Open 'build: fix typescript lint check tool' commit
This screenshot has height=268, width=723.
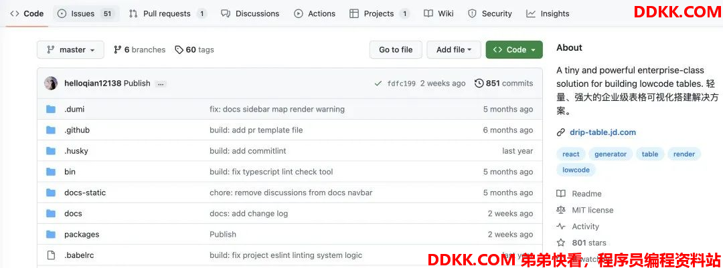pos(271,172)
